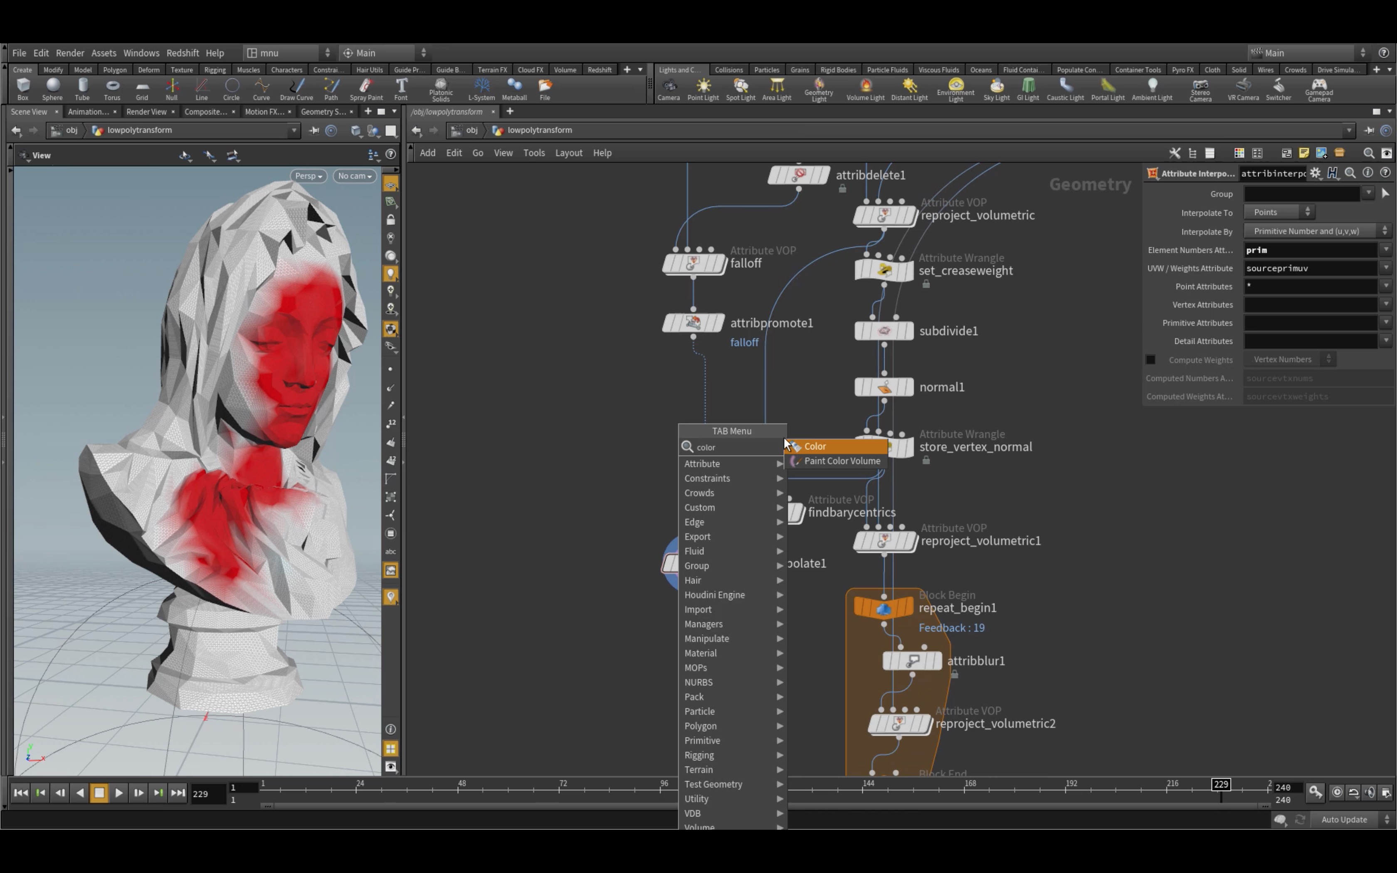Click Tools menu in node editor toolbar

(533, 152)
